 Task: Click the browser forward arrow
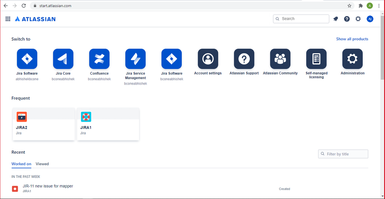(x=15, y=6)
